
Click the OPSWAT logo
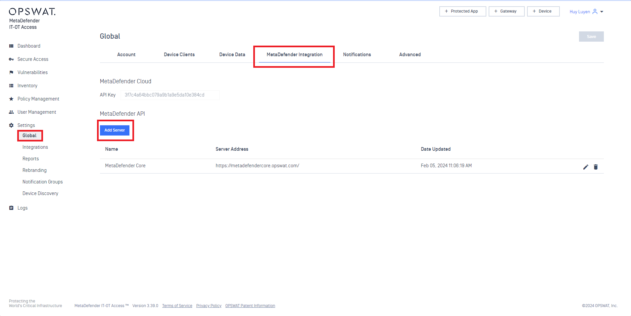click(x=32, y=12)
